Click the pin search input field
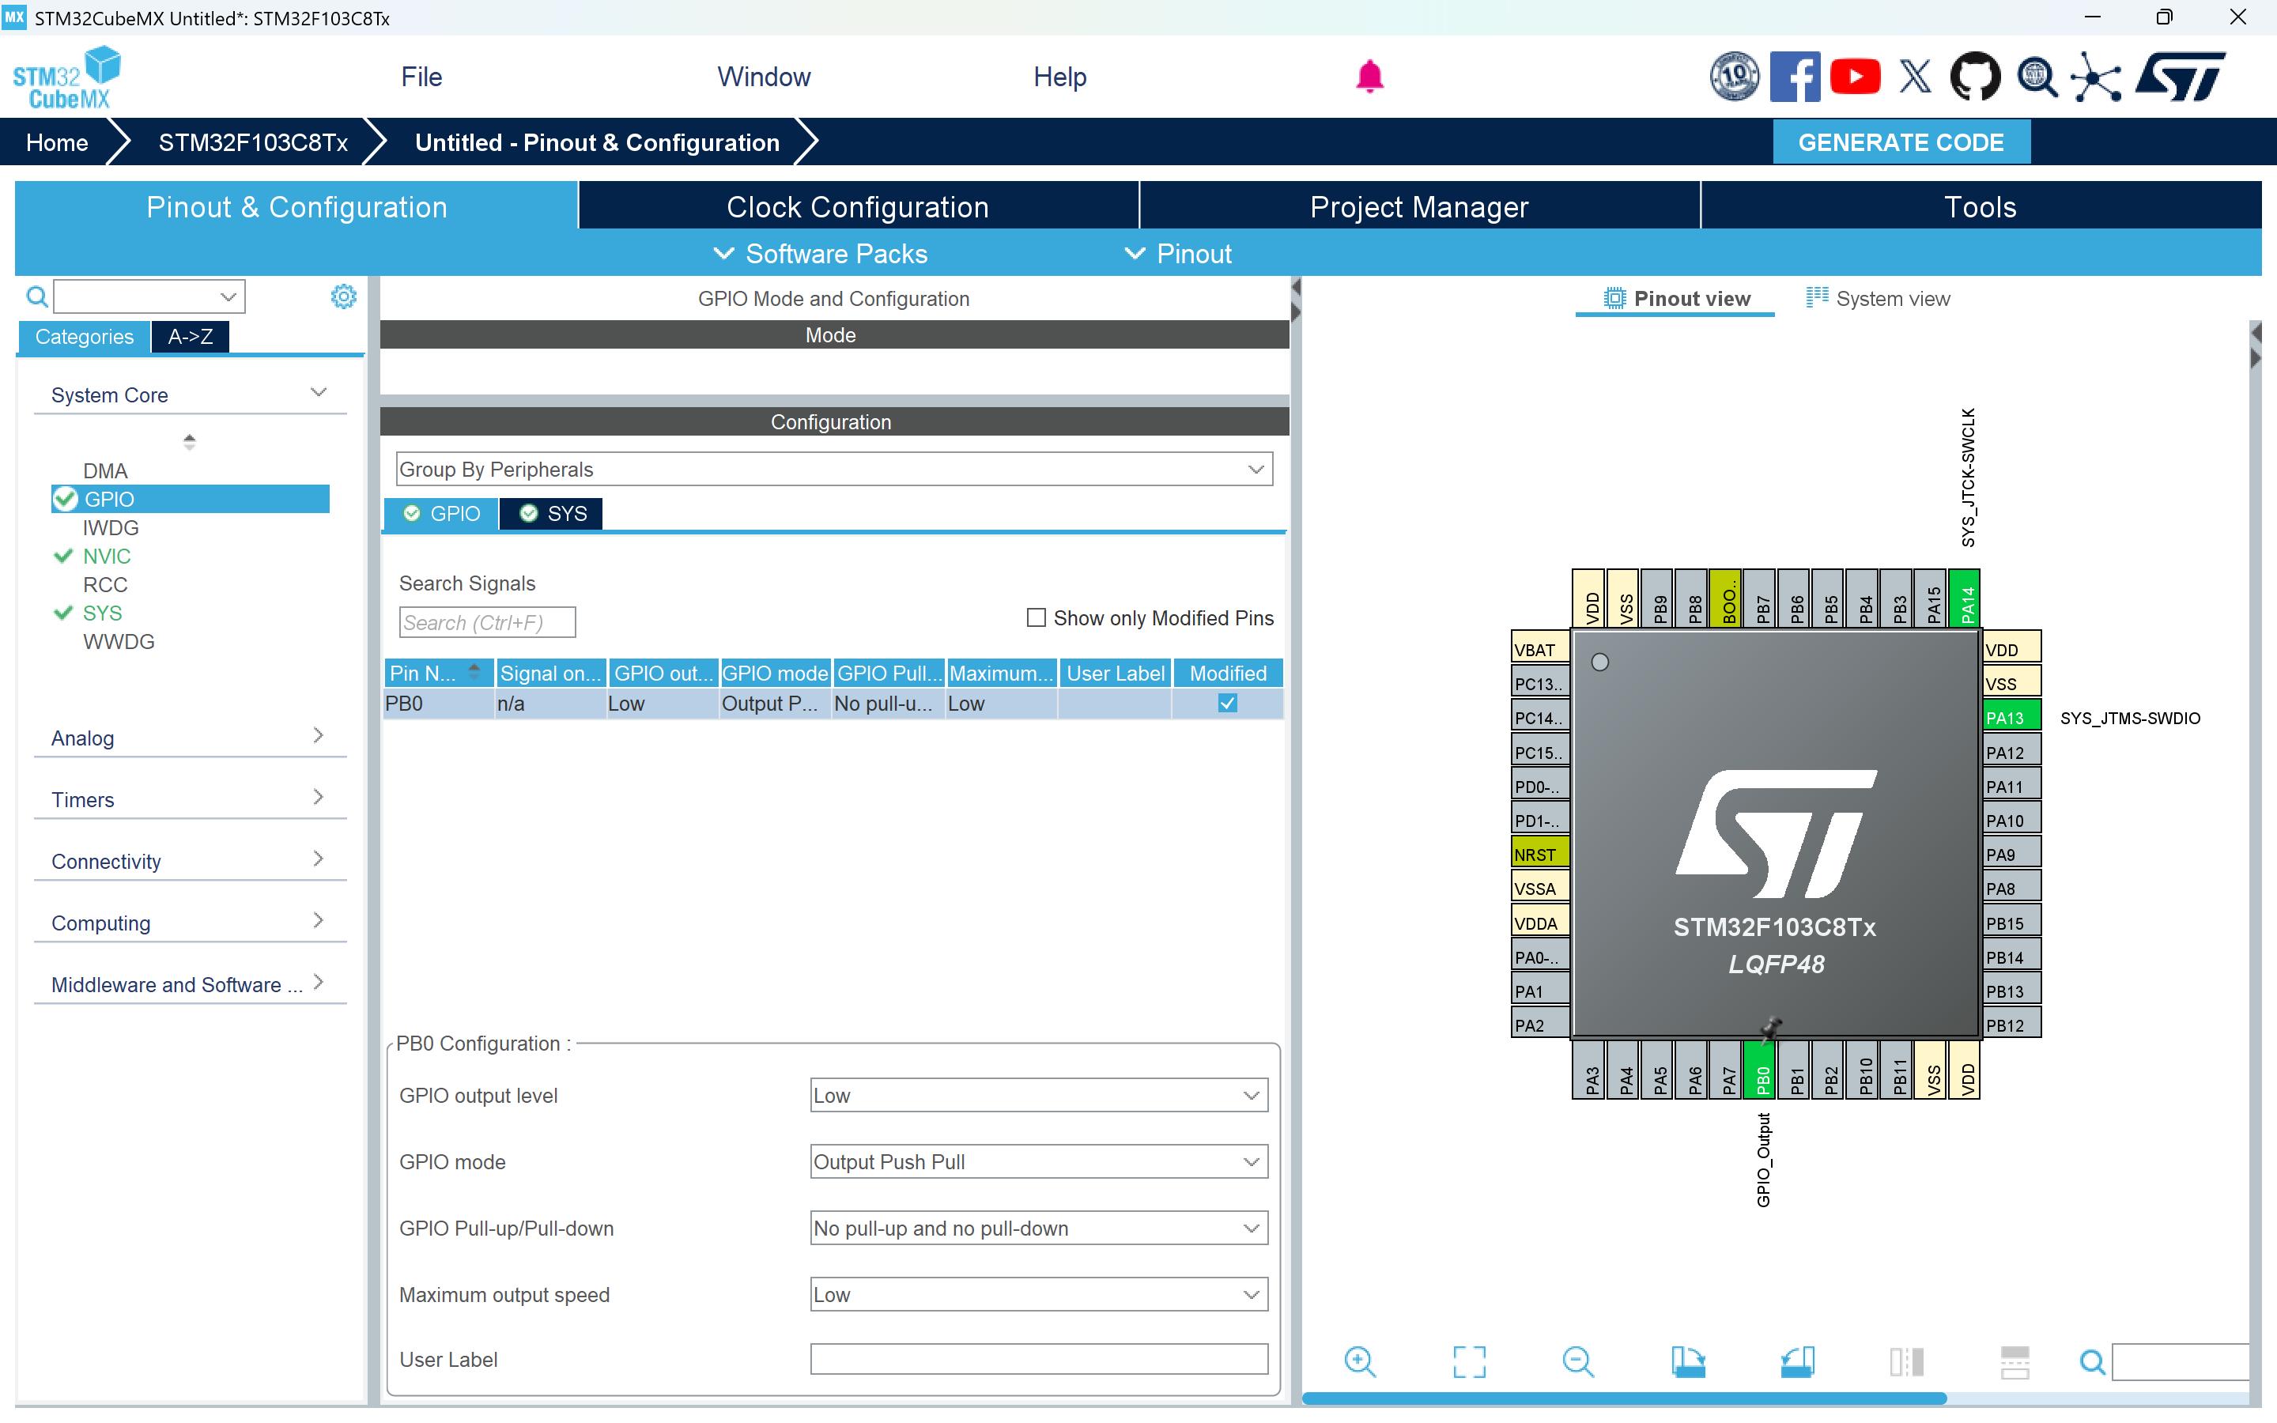 (2181, 1361)
